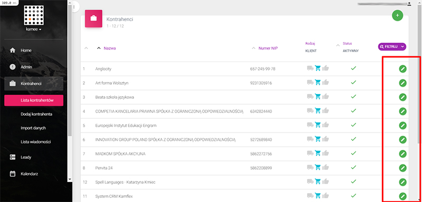
Task: Collapse the Kontrahenci sidebar section
Action: click(x=34, y=84)
